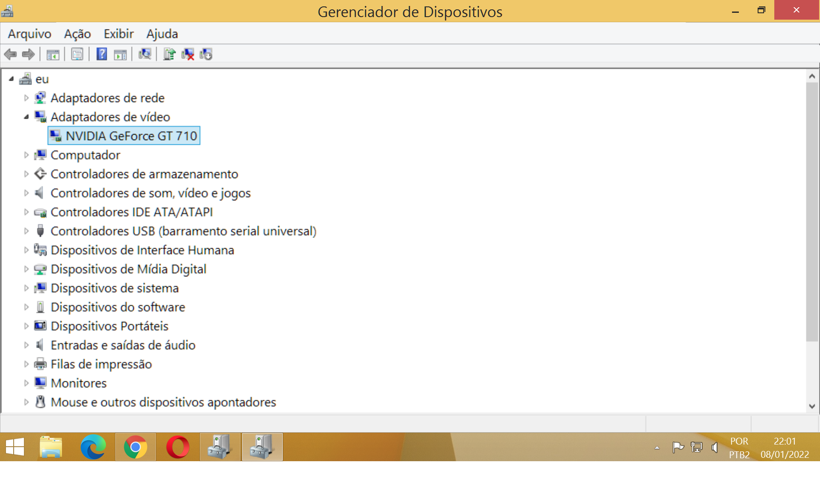This screenshot has height=480, width=820.
Task: Click the speaker icon of Controladores de som
Action: coord(40,193)
